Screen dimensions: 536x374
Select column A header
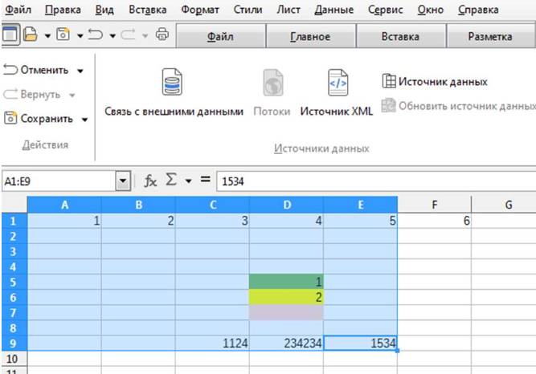click(64, 205)
